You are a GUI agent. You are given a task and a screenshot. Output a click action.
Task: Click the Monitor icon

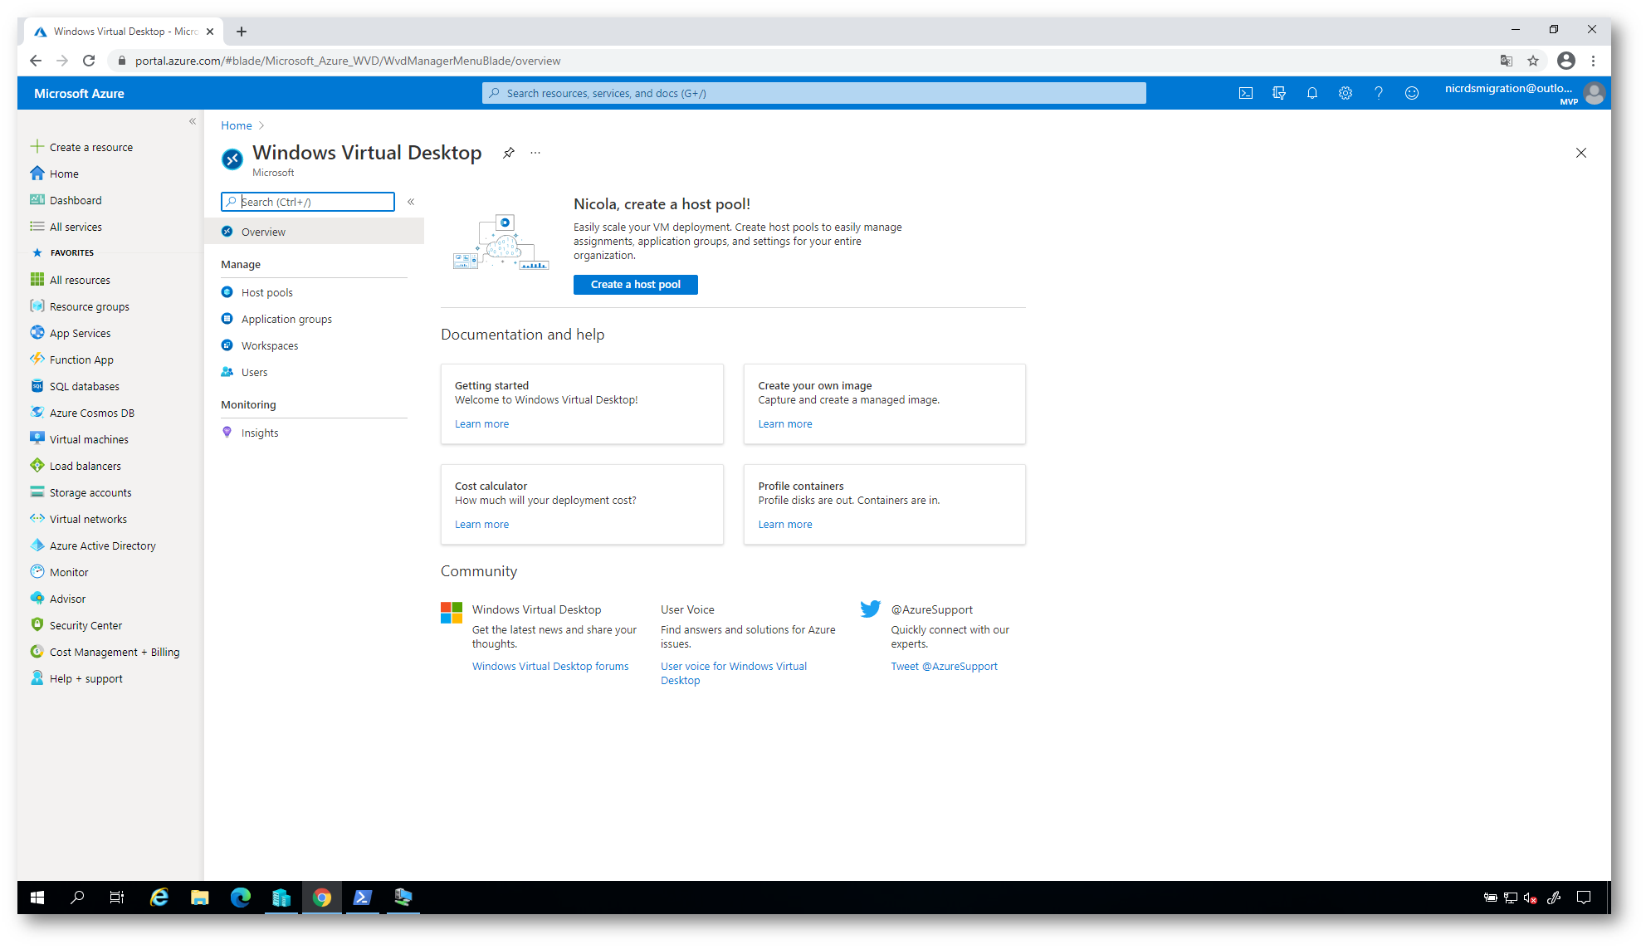37,571
